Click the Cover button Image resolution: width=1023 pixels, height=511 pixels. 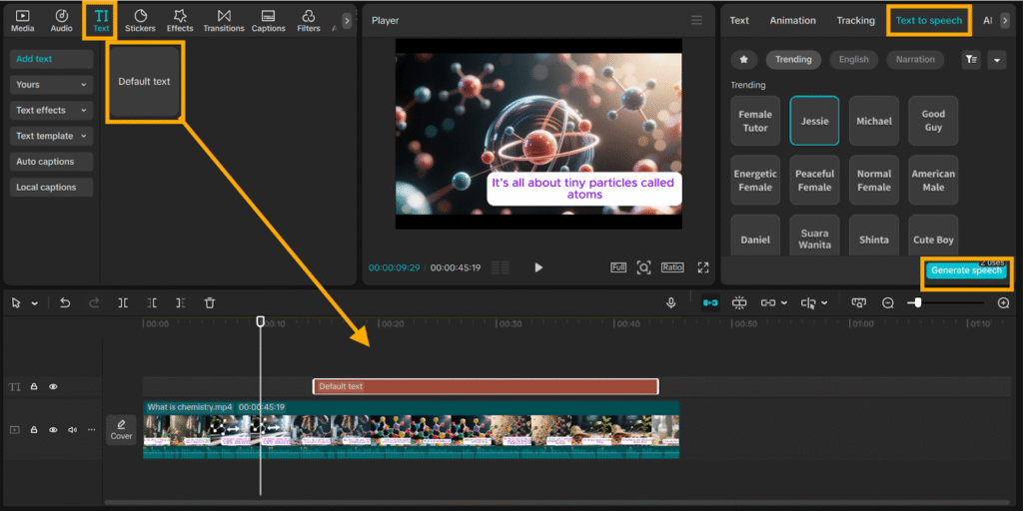tap(121, 430)
